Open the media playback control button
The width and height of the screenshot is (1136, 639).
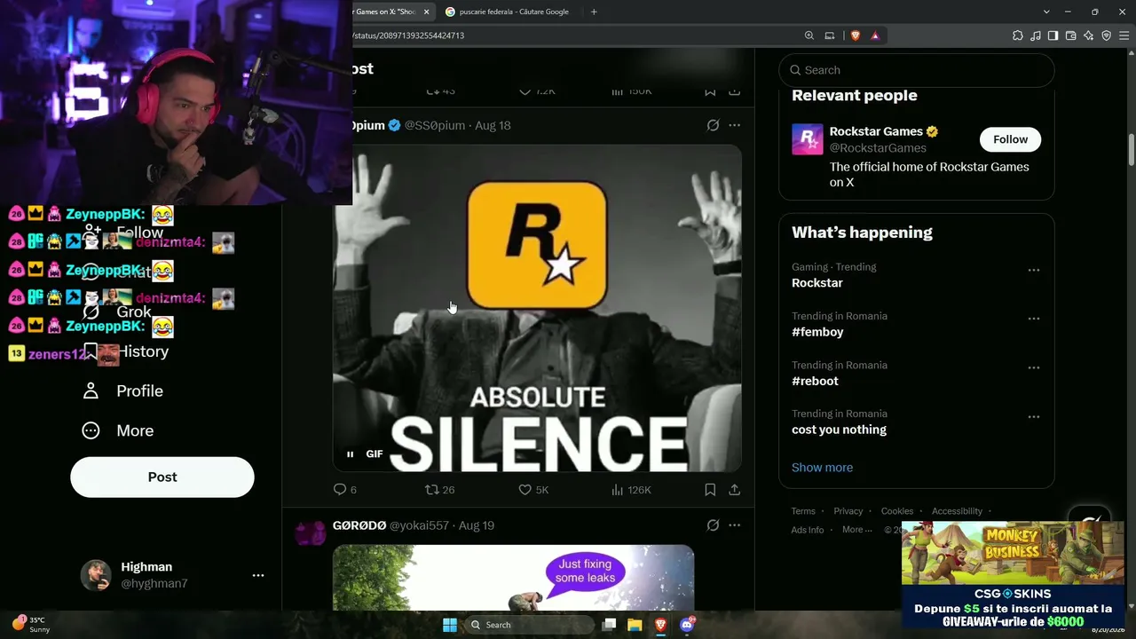pos(1036,35)
